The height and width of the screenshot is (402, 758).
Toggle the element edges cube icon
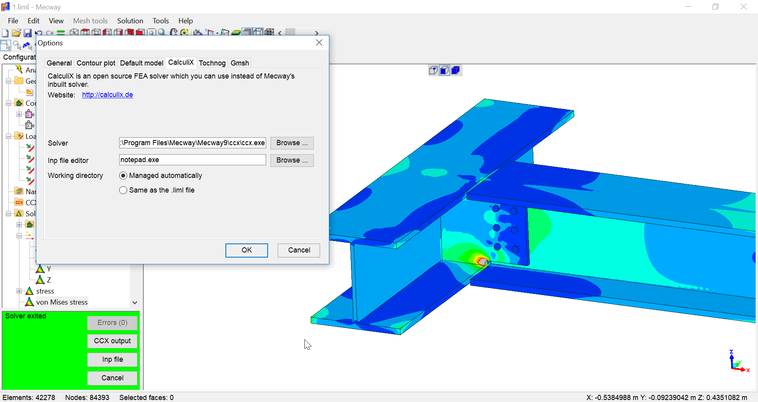coord(258,32)
